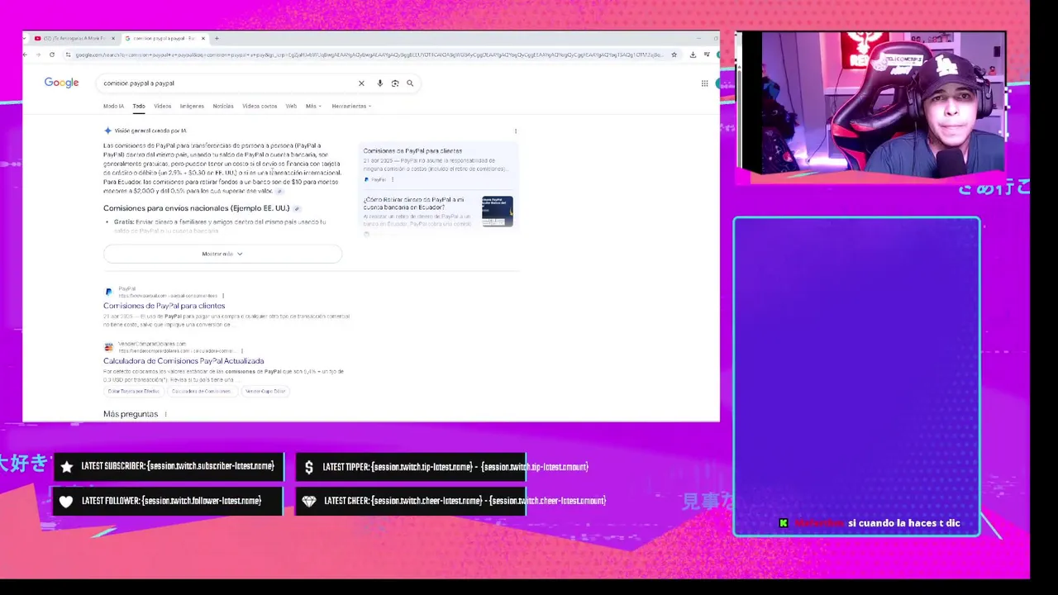Open browser tab list dropdown arrow
The image size is (1058, 595).
(x=26, y=38)
